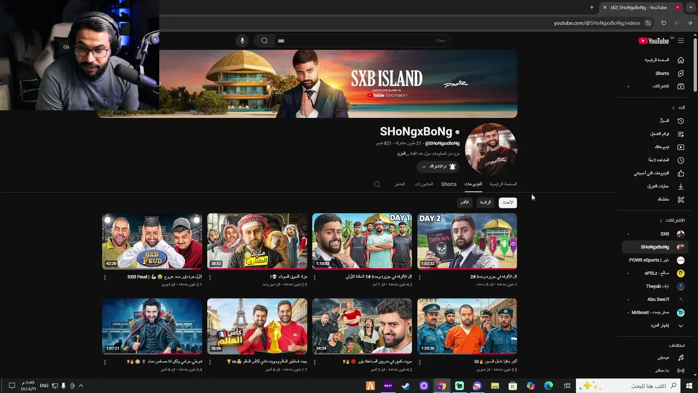698x393 pixels.
Task: Expand channel description via ...المزيد
Action: coord(403,154)
